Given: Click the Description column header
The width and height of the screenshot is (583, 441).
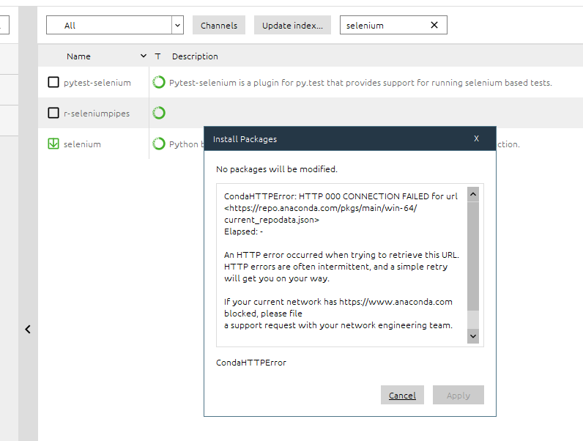Looking at the screenshot, I should point(195,56).
